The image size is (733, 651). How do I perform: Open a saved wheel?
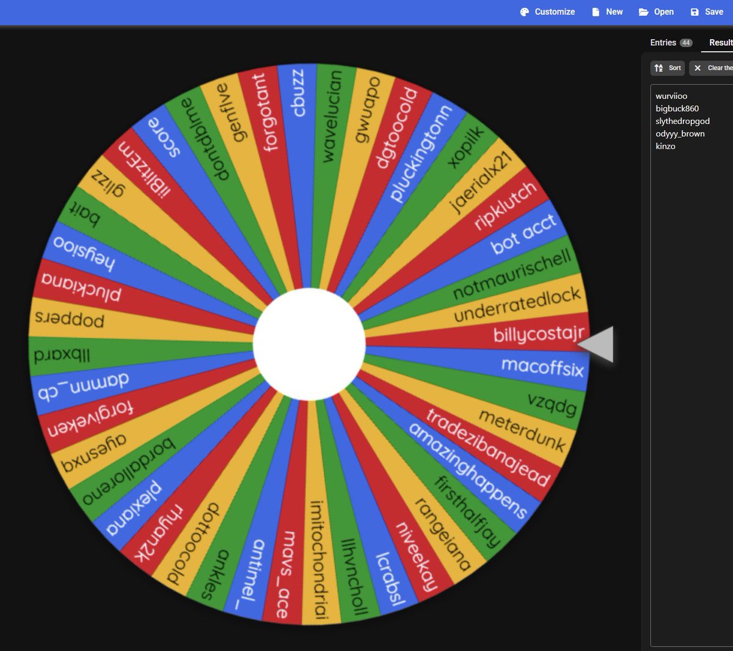656,12
